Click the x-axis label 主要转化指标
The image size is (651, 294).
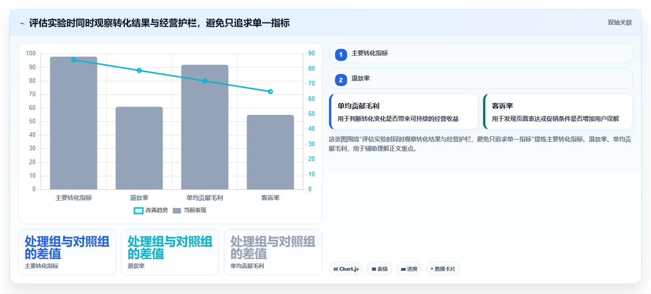coord(74,198)
